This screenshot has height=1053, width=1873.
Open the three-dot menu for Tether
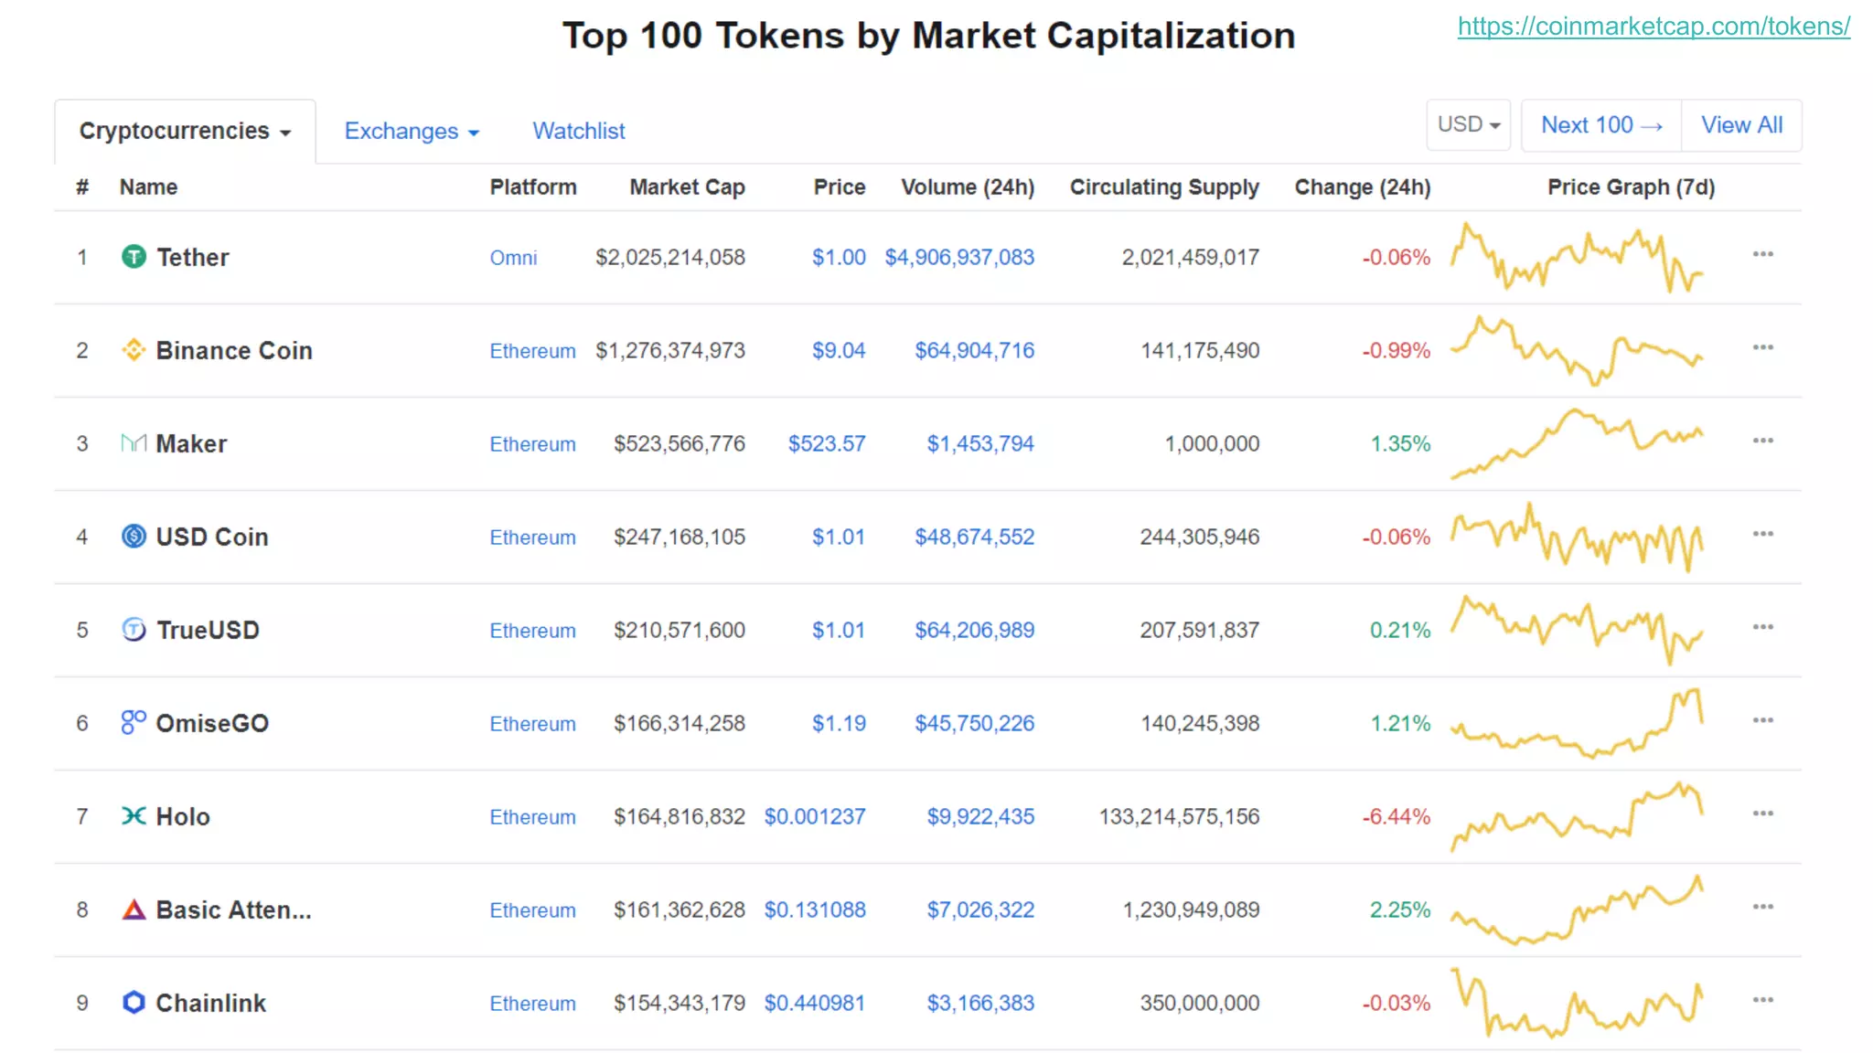[x=1762, y=254]
